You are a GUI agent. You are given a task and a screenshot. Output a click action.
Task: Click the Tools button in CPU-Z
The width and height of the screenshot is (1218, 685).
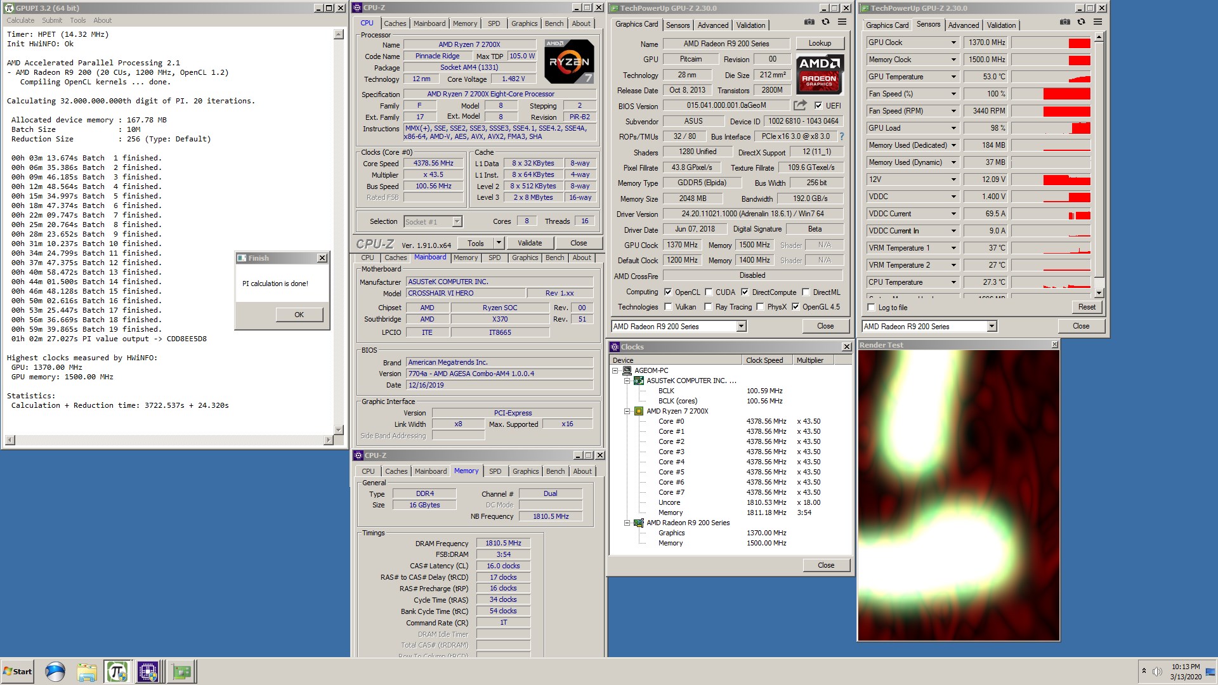pyautogui.click(x=476, y=243)
